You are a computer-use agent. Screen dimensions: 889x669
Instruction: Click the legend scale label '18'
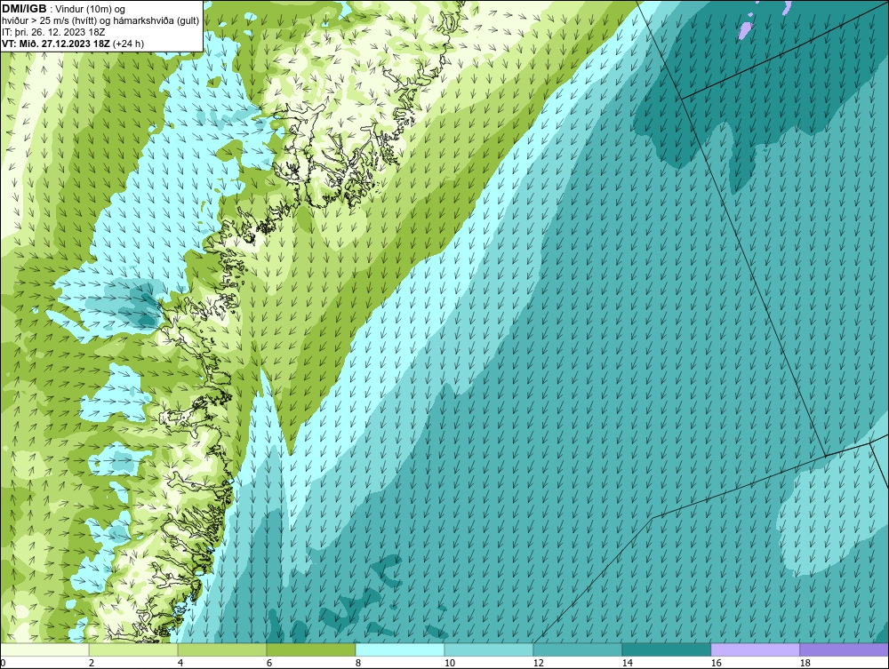pyautogui.click(x=805, y=663)
